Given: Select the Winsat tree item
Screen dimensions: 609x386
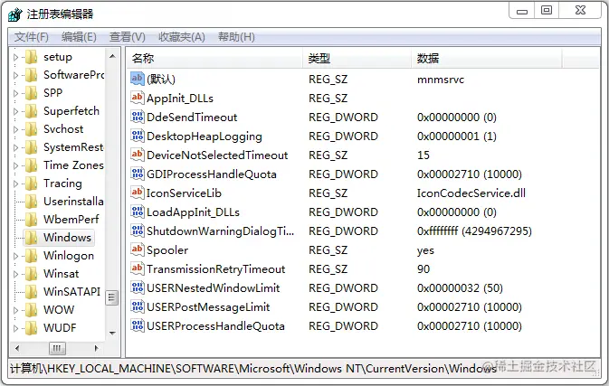Looking at the screenshot, I should coord(61,274).
